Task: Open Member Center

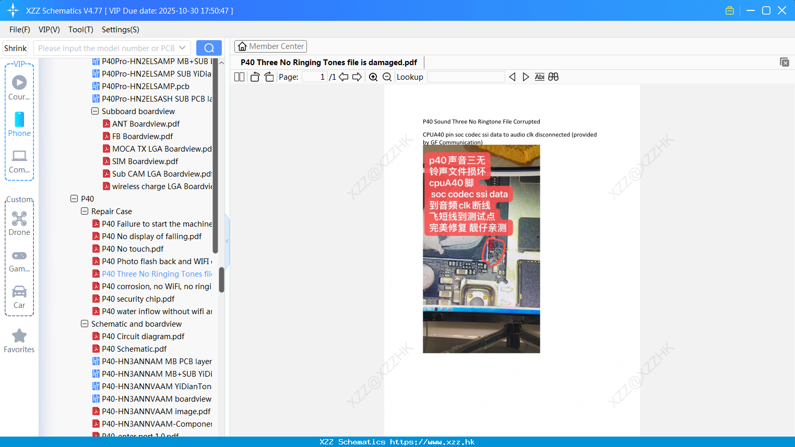Action: click(270, 46)
